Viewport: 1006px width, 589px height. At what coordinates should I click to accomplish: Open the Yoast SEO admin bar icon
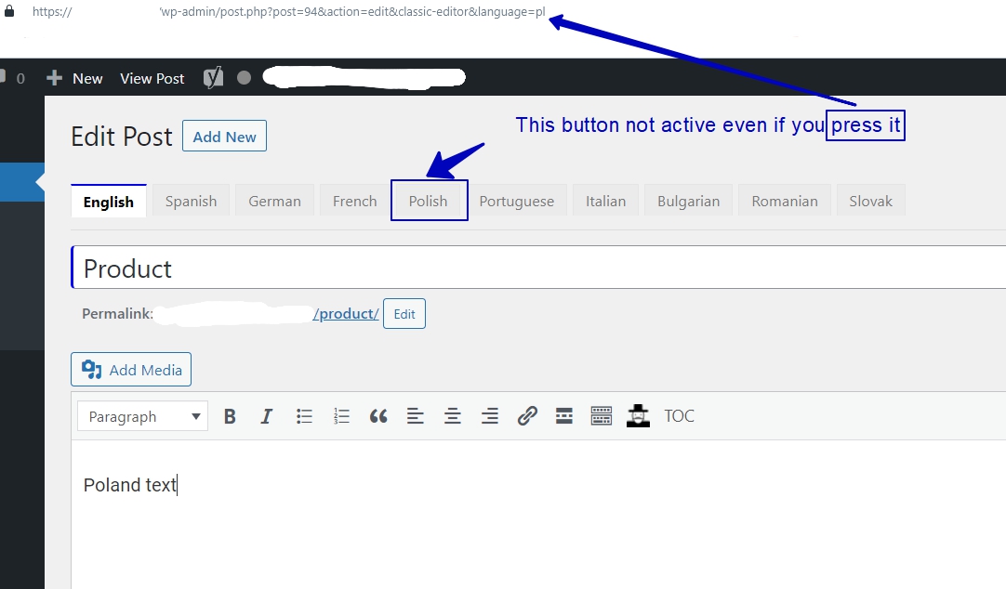click(x=214, y=78)
